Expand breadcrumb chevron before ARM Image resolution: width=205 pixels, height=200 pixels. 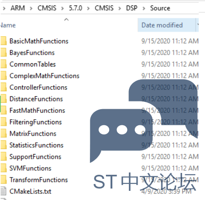(x=4, y=8)
